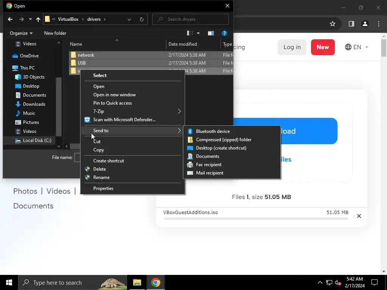
Task: Click the Documents link on webpage
Action: (33, 206)
